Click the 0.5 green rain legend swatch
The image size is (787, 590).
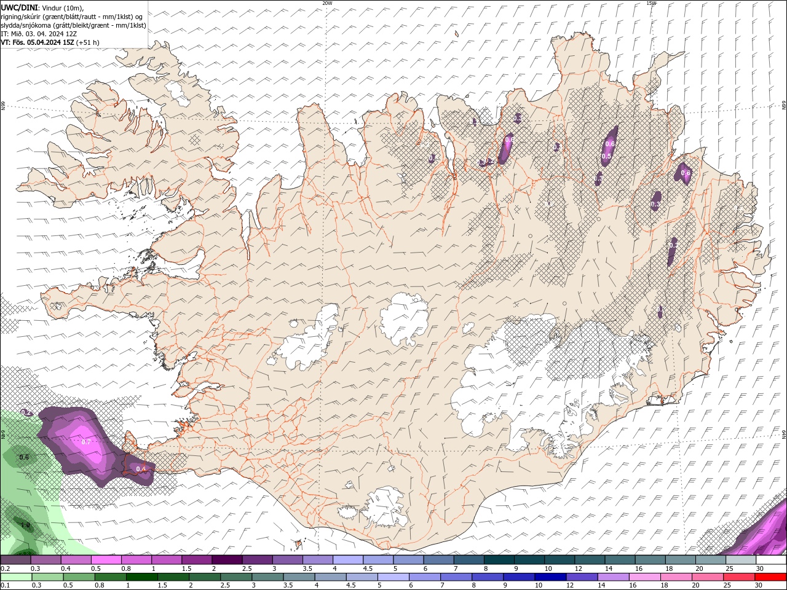pyautogui.click(x=79, y=577)
